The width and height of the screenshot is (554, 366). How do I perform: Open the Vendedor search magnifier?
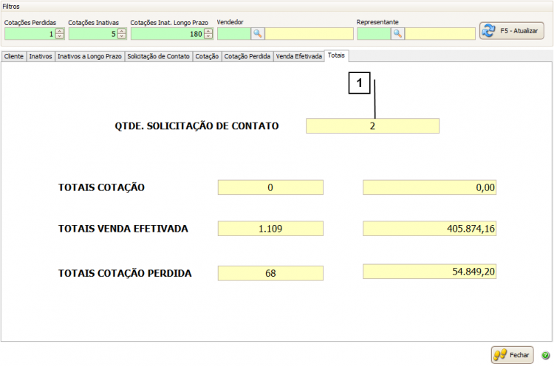pos(258,34)
